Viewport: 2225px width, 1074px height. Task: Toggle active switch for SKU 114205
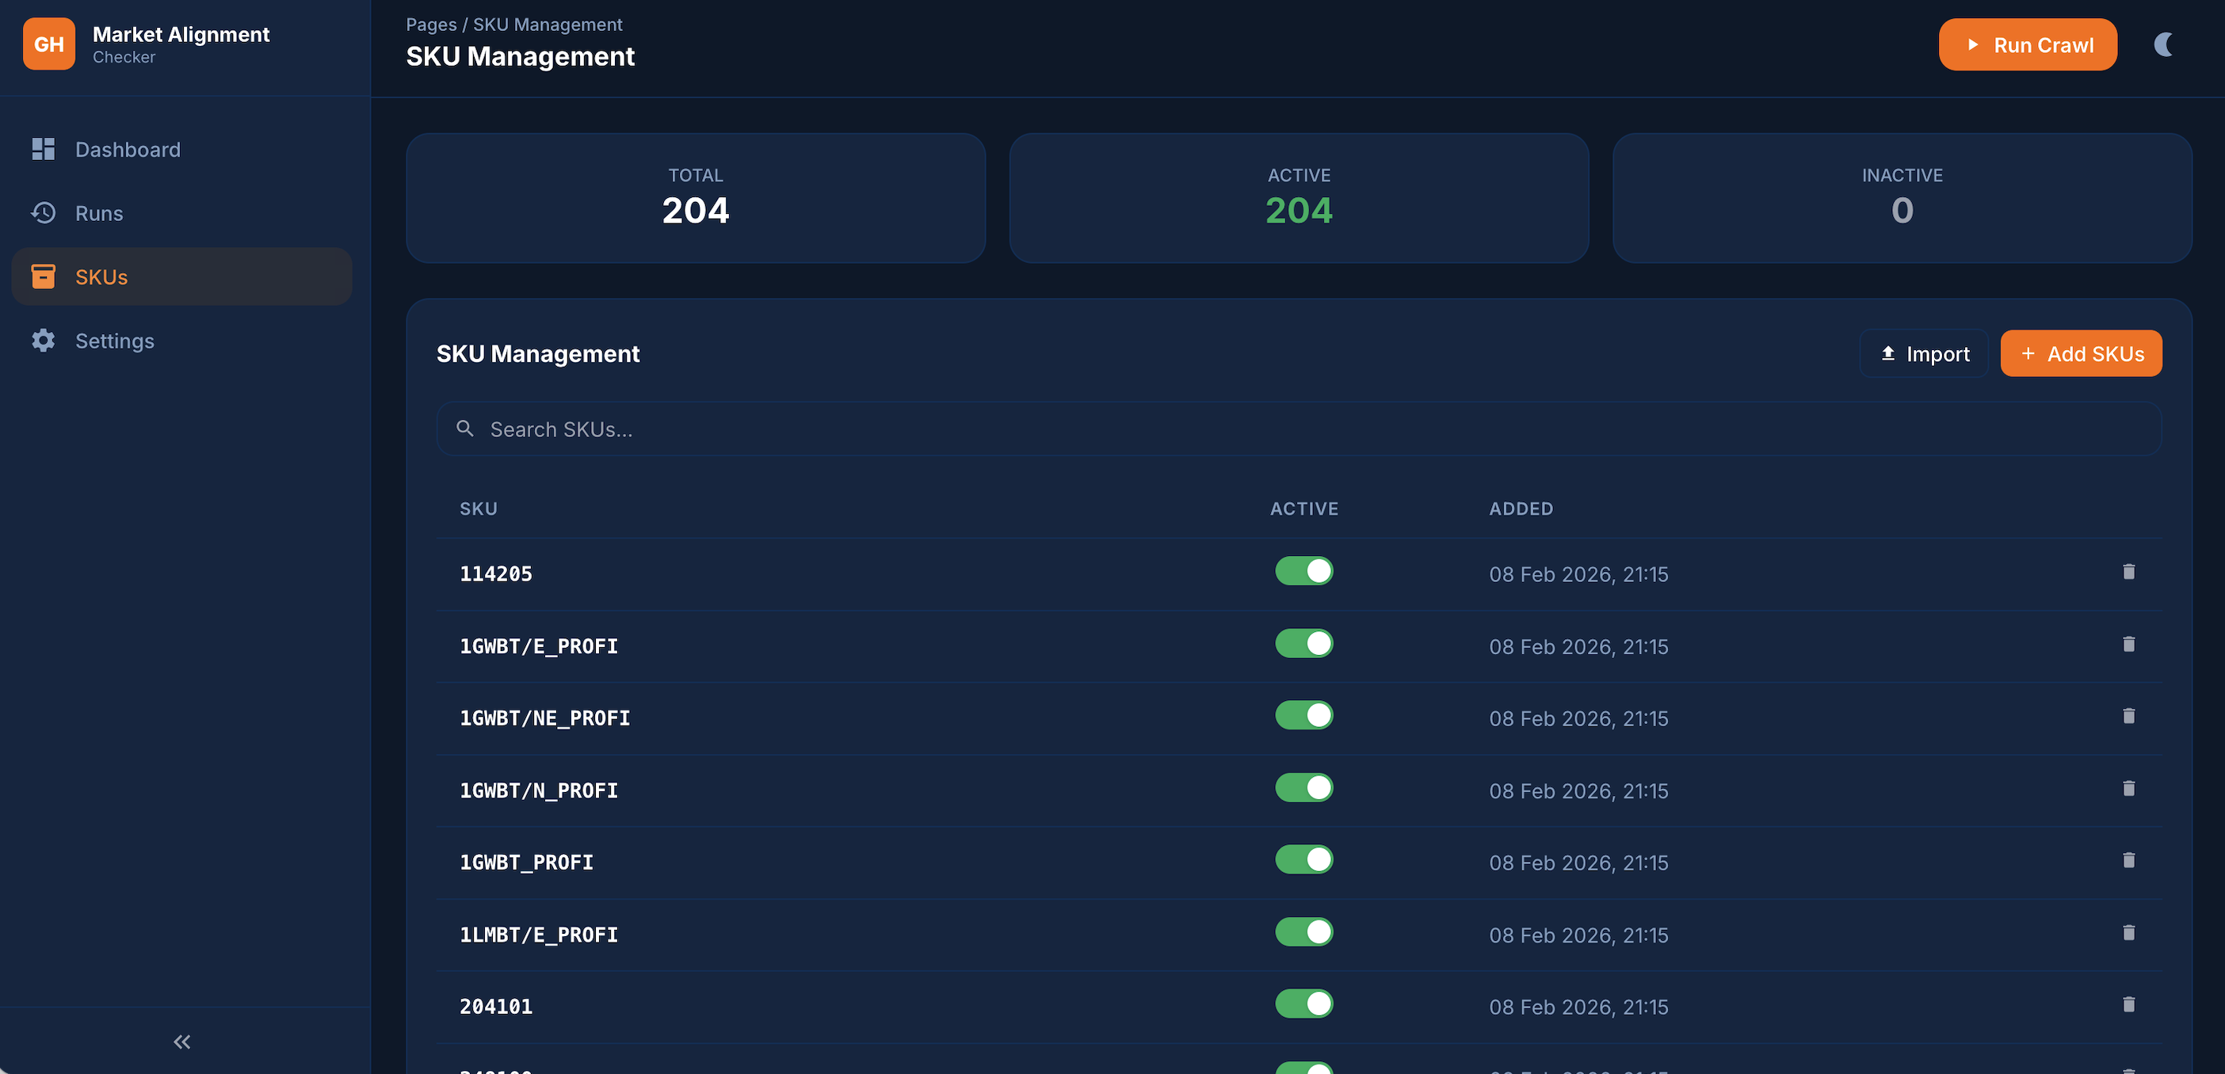[x=1303, y=571]
